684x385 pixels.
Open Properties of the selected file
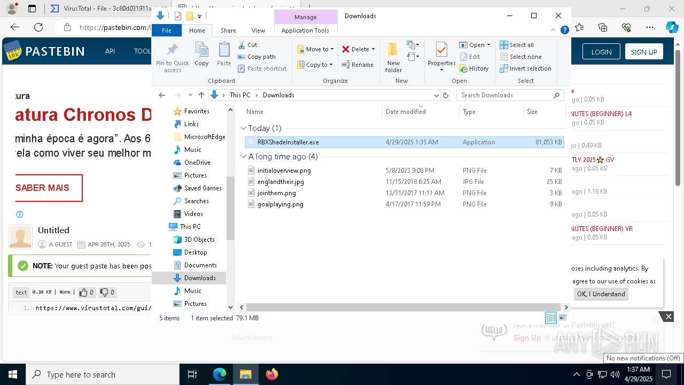[x=441, y=56]
